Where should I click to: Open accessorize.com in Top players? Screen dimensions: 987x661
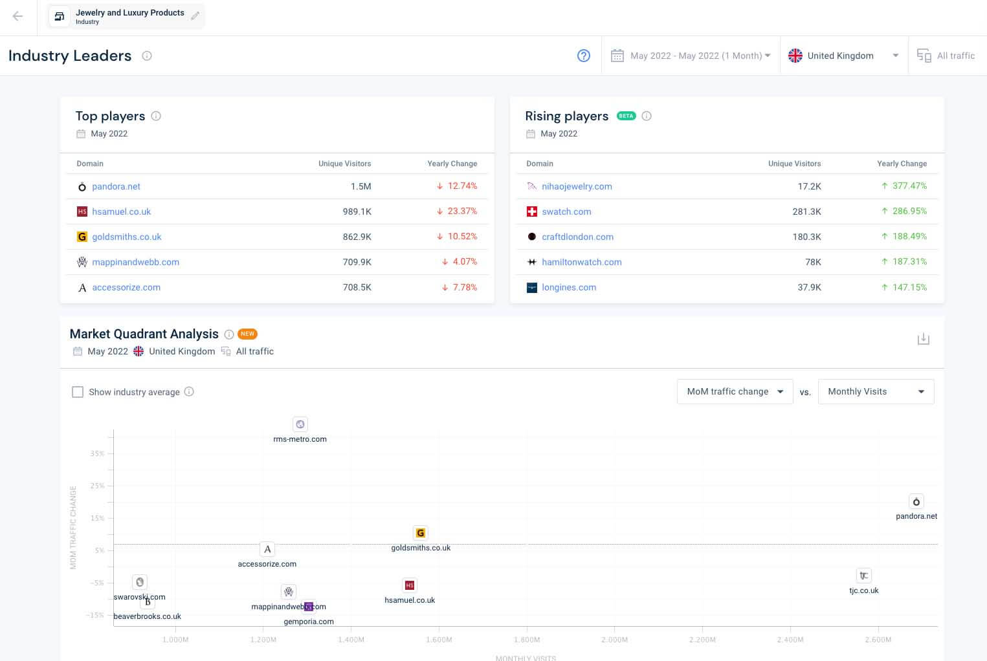(x=126, y=287)
